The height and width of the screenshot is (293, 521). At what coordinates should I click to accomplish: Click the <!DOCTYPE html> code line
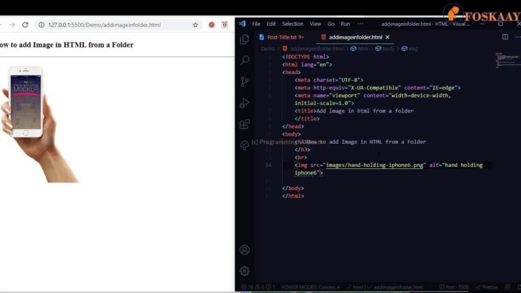point(305,57)
